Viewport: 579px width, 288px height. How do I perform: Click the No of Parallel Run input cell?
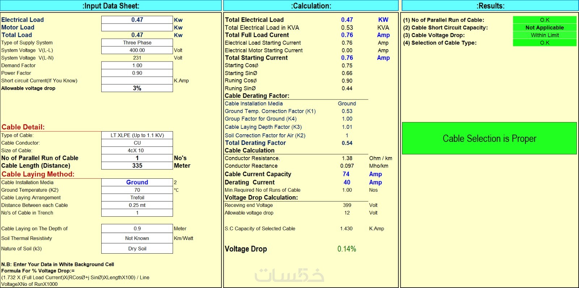tap(137, 158)
